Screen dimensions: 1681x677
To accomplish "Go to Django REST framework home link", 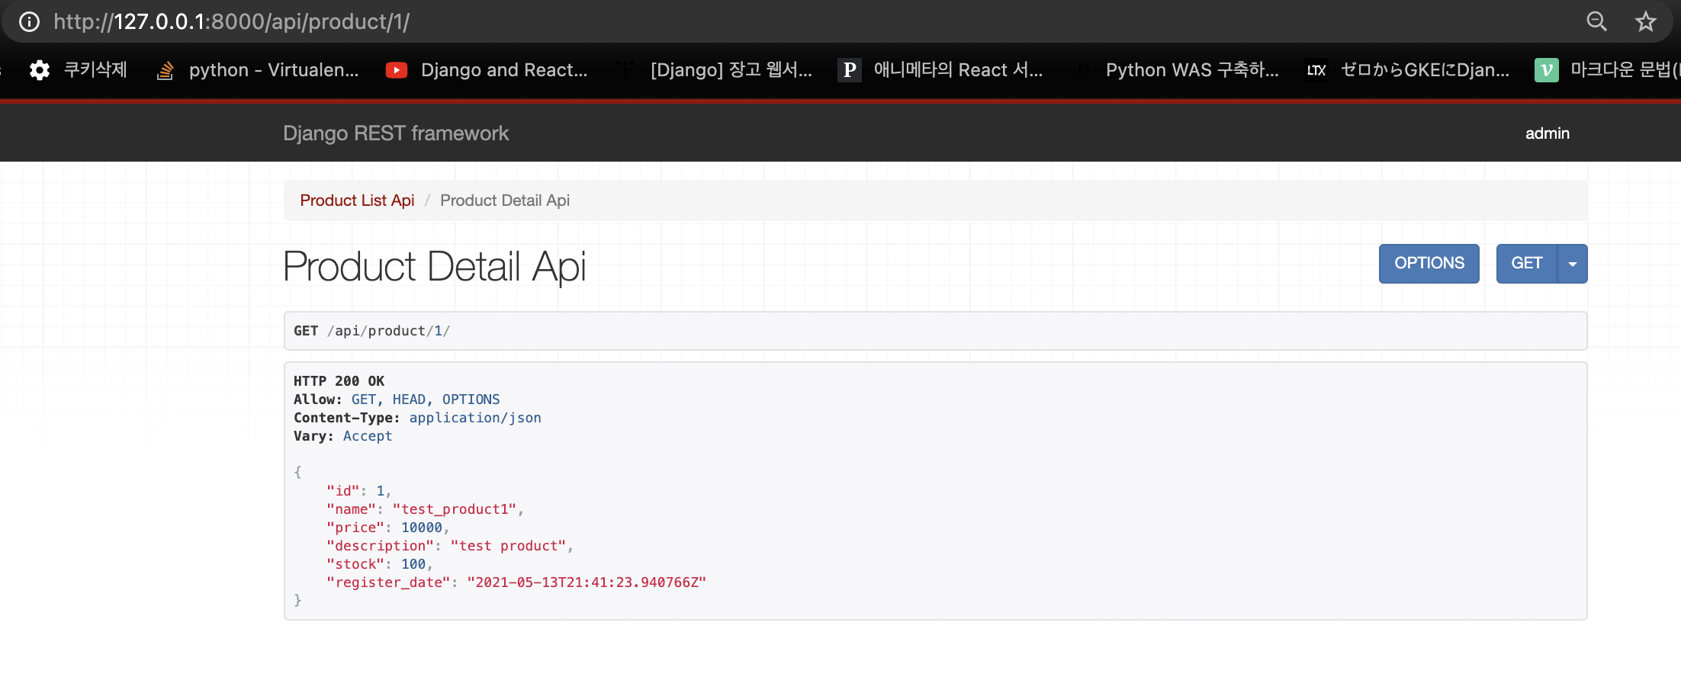I will pyautogui.click(x=396, y=133).
